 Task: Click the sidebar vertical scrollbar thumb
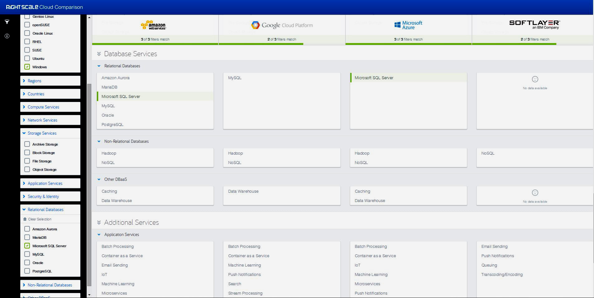coord(89,185)
